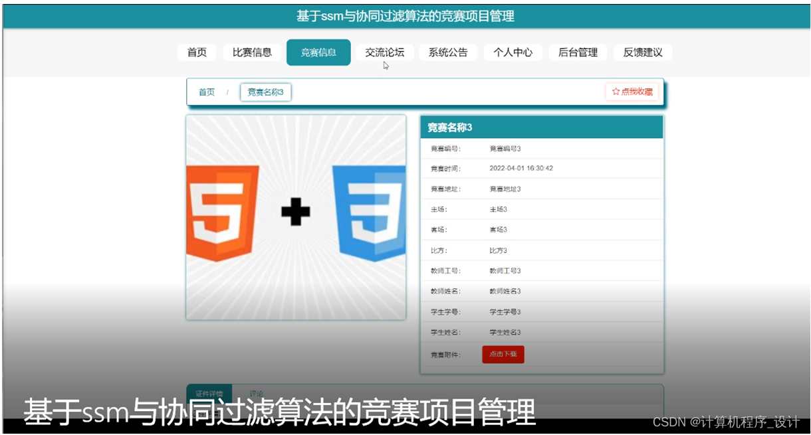This screenshot has width=811, height=435.
Task: Click the 比方3 value
Action: tap(499, 251)
